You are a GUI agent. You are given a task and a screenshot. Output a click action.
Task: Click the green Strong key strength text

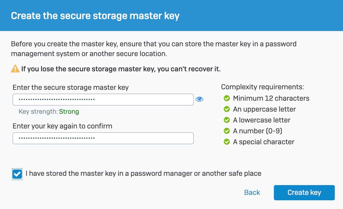(69, 112)
